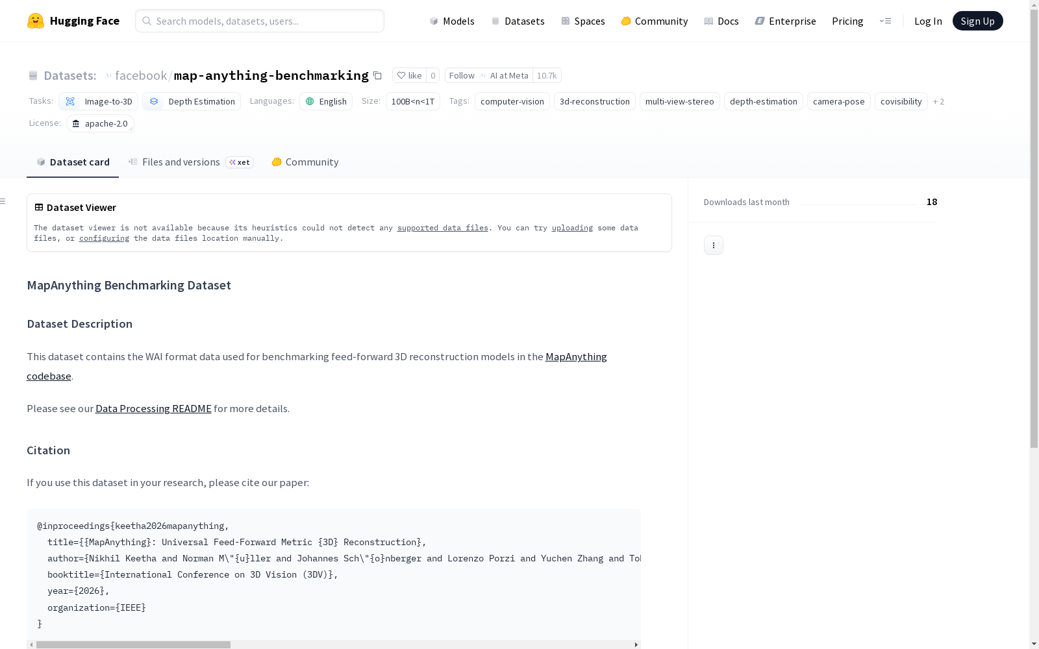Viewport: 1039px width, 649px height.
Task: Click the Citation heading
Action: [x=48, y=450]
